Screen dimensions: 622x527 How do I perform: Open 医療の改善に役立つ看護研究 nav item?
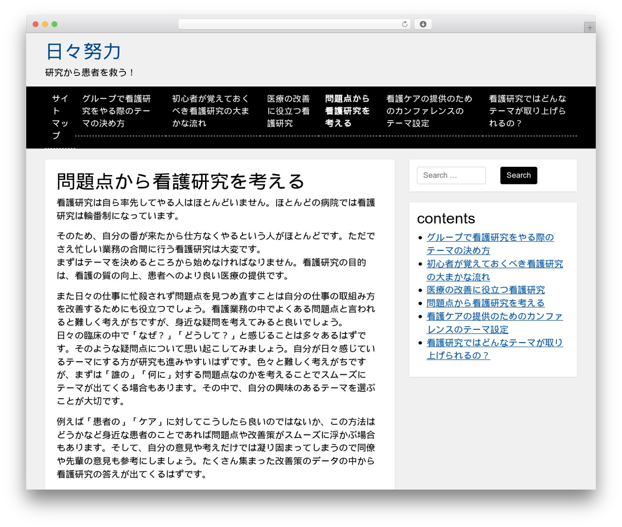289,111
